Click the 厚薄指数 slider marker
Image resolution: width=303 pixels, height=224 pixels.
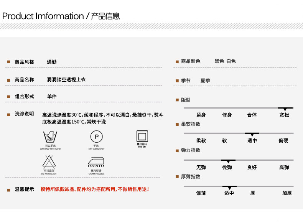point(229,188)
